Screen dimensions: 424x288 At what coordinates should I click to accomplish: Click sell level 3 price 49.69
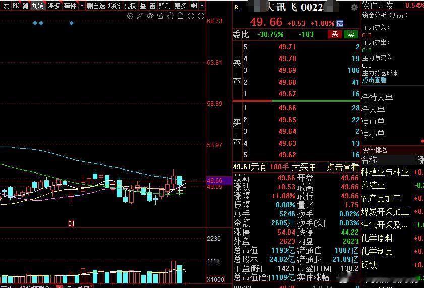click(x=287, y=70)
